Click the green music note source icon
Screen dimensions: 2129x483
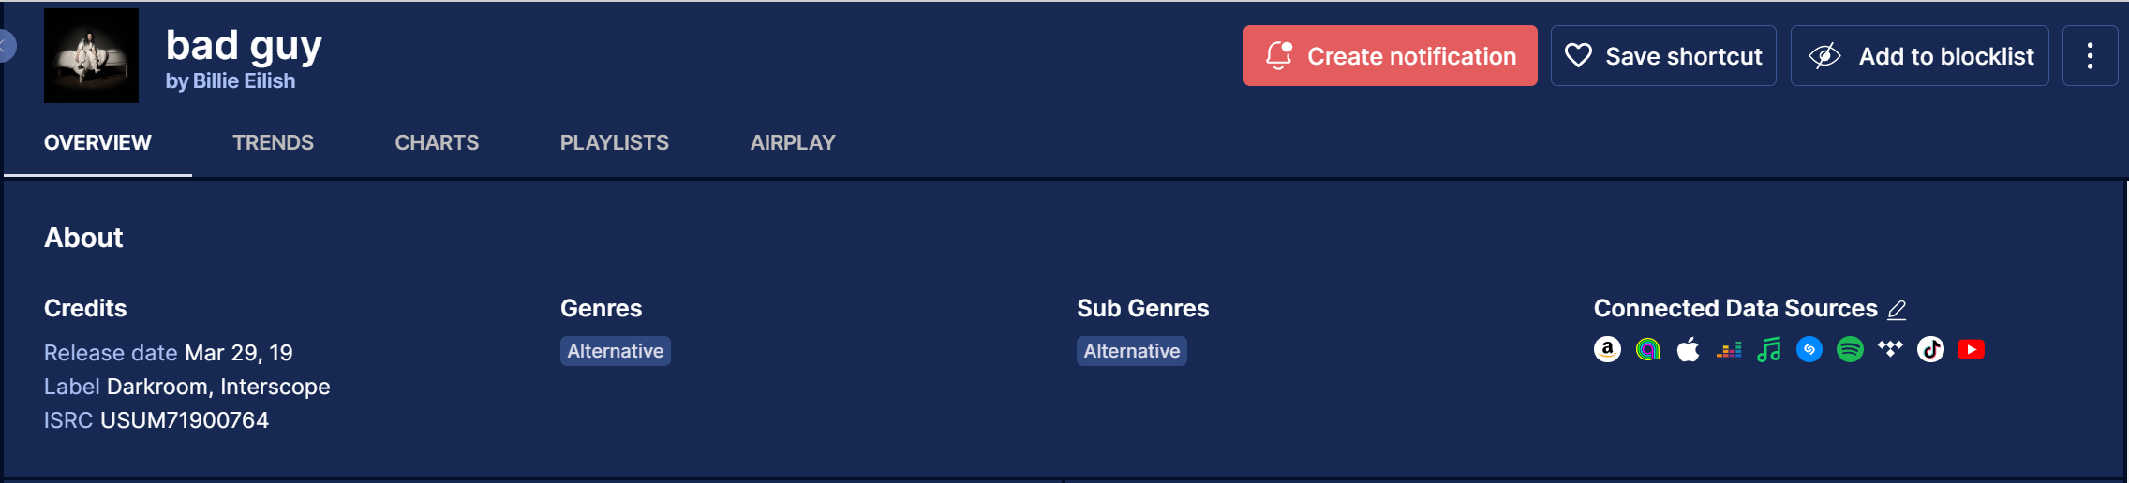[1769, 350]
